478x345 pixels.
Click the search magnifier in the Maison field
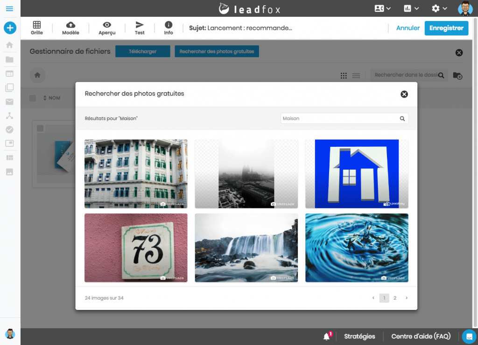click(402, 118)
